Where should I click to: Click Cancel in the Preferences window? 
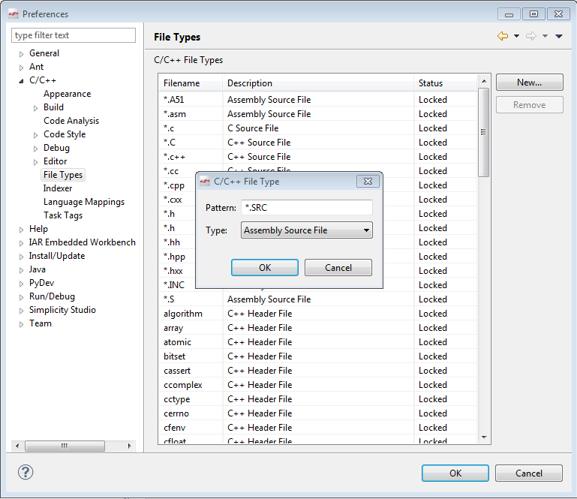[x=528, y=473]
